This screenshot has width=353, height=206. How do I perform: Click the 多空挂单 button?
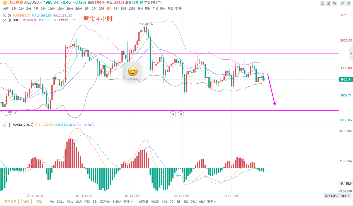coord(11,202)
